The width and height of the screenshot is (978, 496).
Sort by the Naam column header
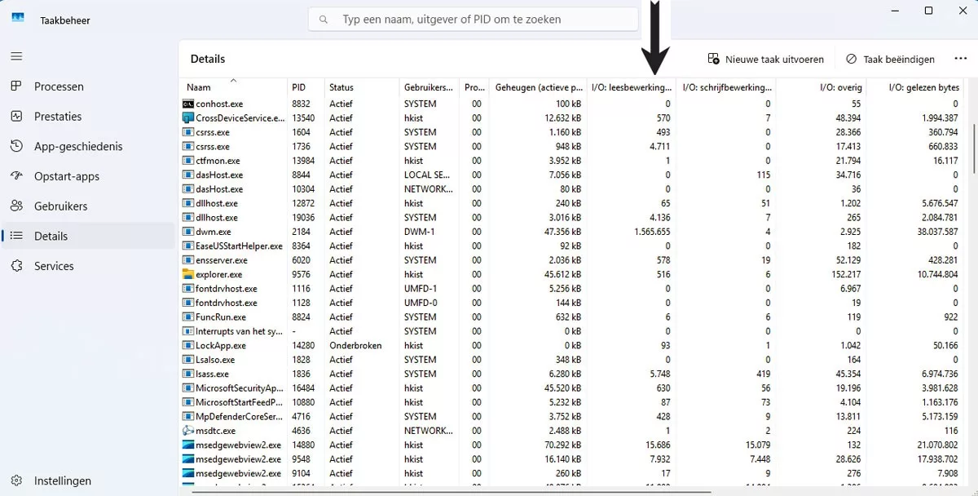pyautogui.click(x=233, y=87)
